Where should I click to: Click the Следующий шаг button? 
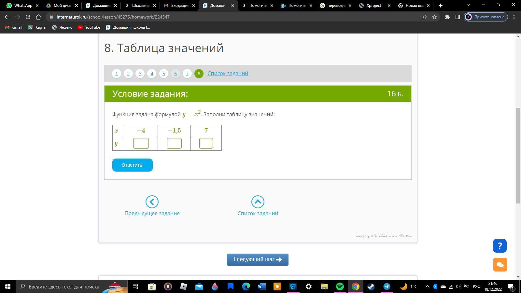point(258,259)
